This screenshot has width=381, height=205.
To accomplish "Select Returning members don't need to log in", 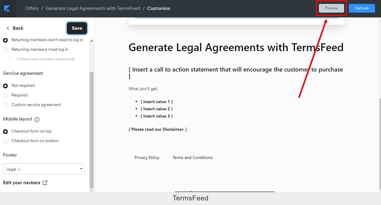I will click(5, 40).
